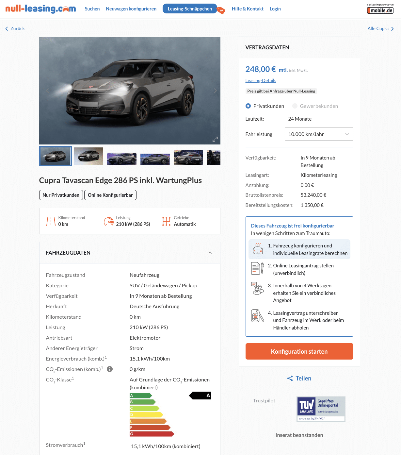Show previous car image with left arrow
The height and width of the screenshot is (455, 401).
click(48, 91)
